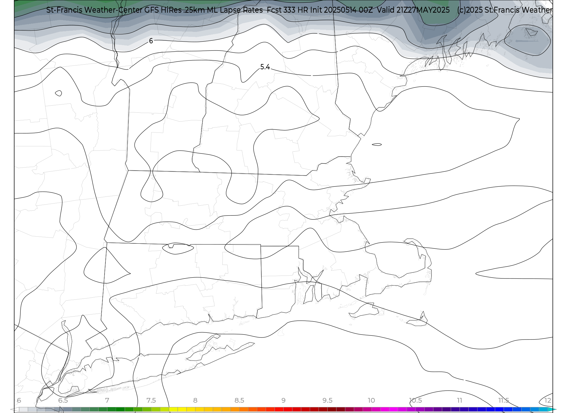Click the 'Fcst 333 HR' forecast hour text
This screenshot has height=413, width=567.
click(x=288, y=10)
